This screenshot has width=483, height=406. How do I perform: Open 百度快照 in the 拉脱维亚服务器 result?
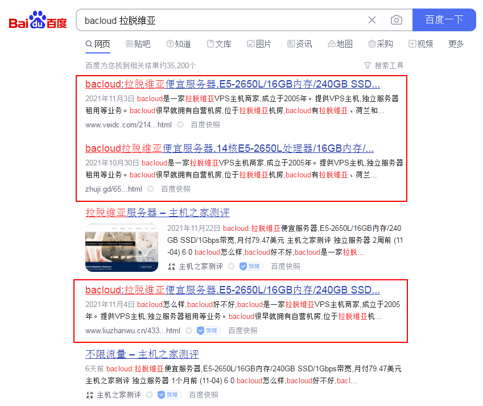pos(286,266)
